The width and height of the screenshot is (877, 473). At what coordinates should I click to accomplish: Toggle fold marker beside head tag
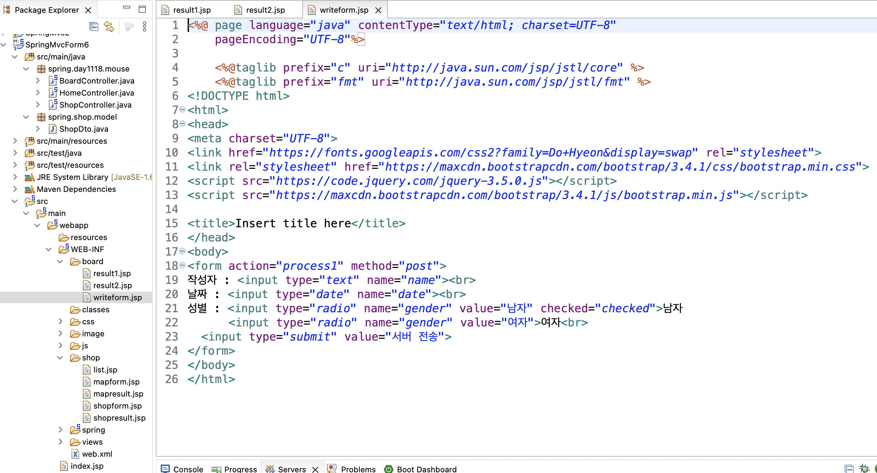182,124
